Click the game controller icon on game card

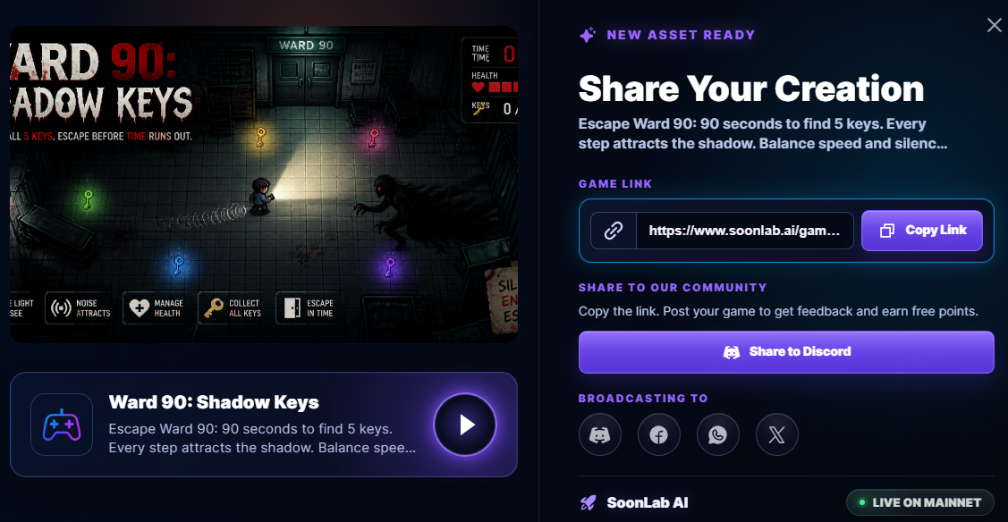point(62,425)
